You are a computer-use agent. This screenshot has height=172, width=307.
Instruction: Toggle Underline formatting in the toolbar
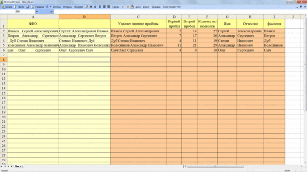(100, 7)
